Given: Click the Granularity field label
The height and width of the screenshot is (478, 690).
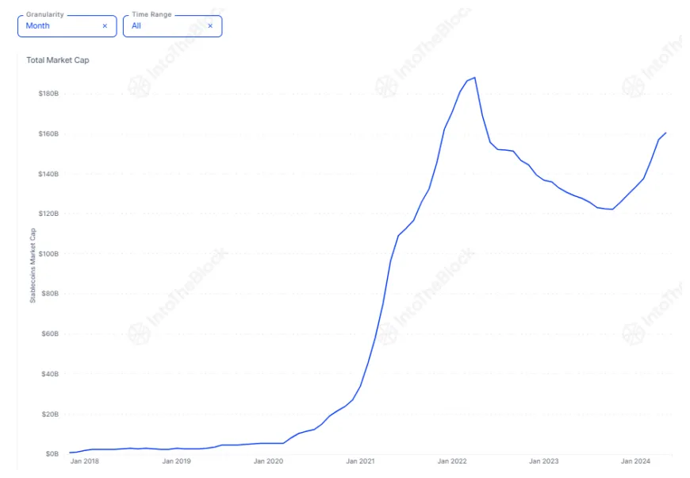Looking at the screenshot, I should (44, 13).
